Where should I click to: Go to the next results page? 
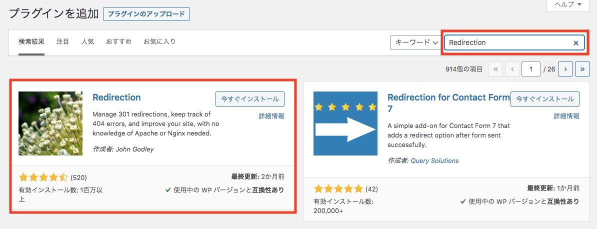[x=565, y=69]
